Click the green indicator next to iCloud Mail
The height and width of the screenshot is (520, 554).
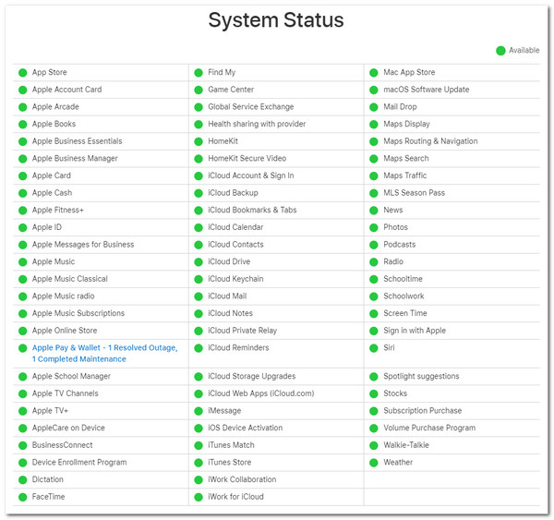tap(199, 296)
